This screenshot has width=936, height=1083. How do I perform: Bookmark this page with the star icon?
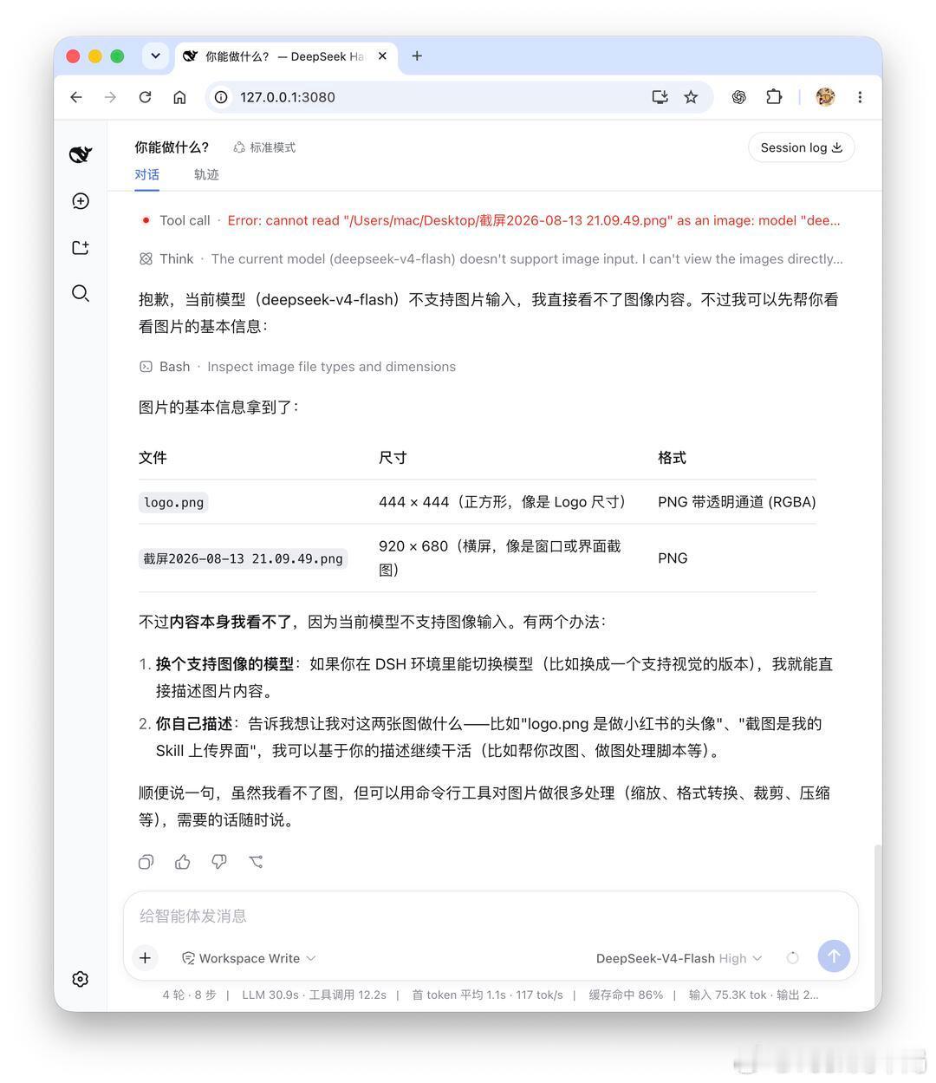(x=691, y=97)
